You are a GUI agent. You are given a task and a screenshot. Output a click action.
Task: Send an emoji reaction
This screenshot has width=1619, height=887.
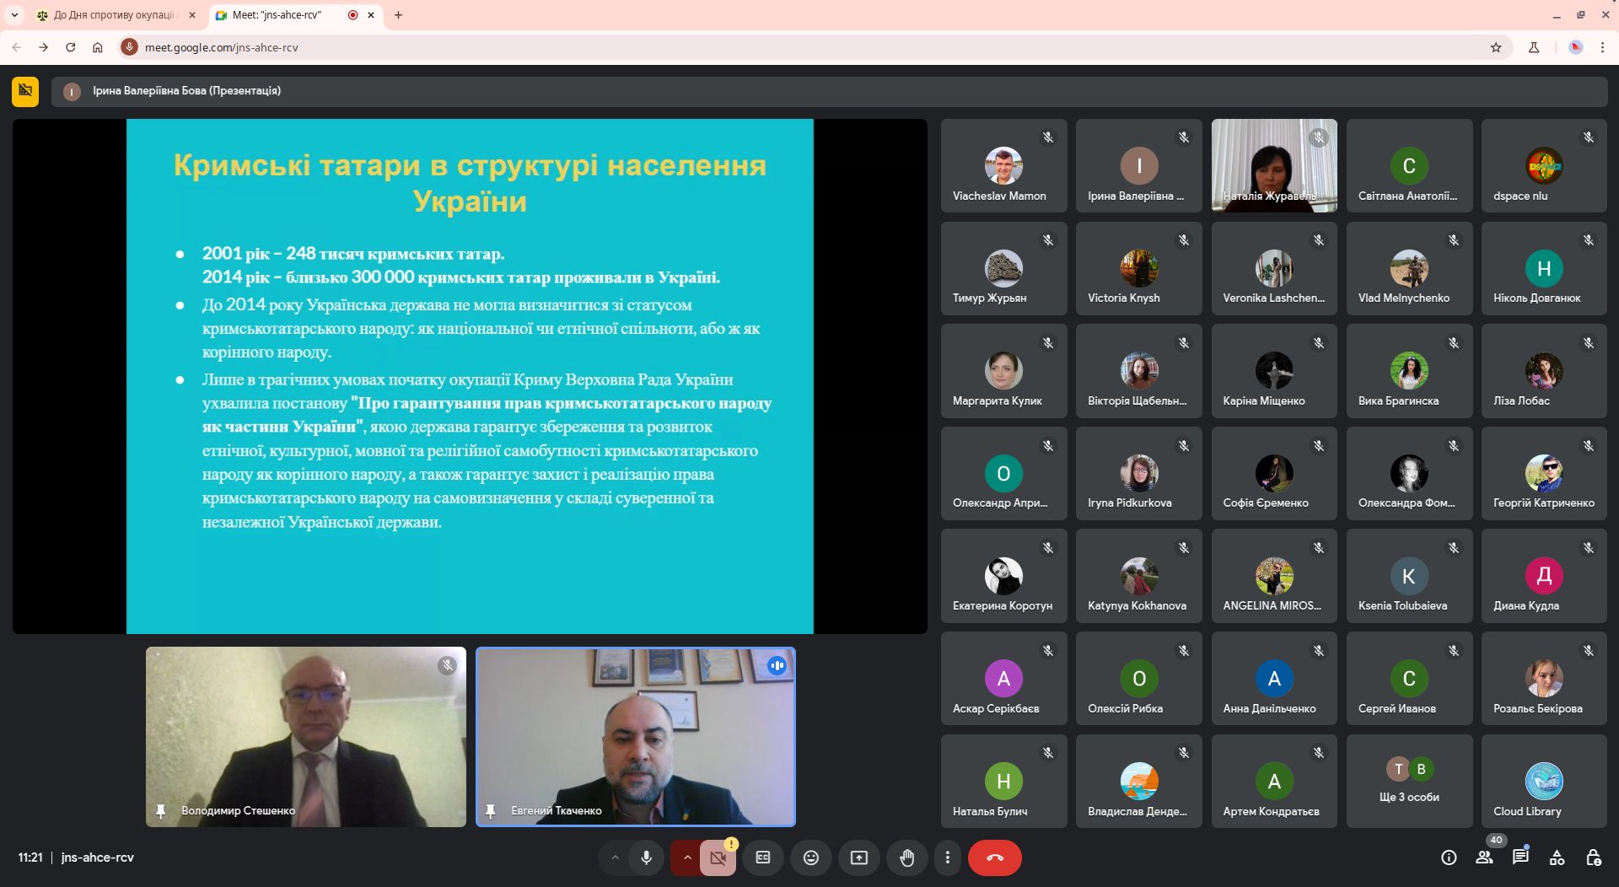point(810,857)
